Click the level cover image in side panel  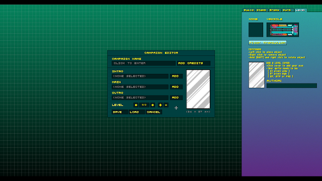(x=257, y=75)
